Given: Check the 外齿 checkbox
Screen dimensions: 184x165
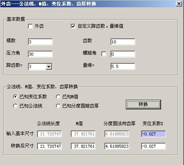Looking at the screenshot, I should [30, 26].
